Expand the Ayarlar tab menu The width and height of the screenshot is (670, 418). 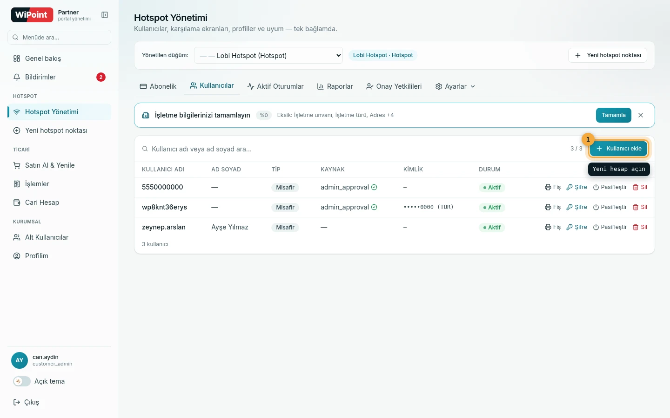[x=455, y=86]
